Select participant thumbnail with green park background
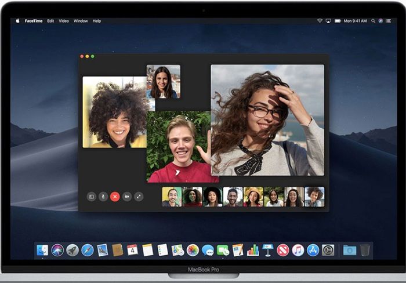The width and height of the screenshot is (406, 283). pos(273,197)
